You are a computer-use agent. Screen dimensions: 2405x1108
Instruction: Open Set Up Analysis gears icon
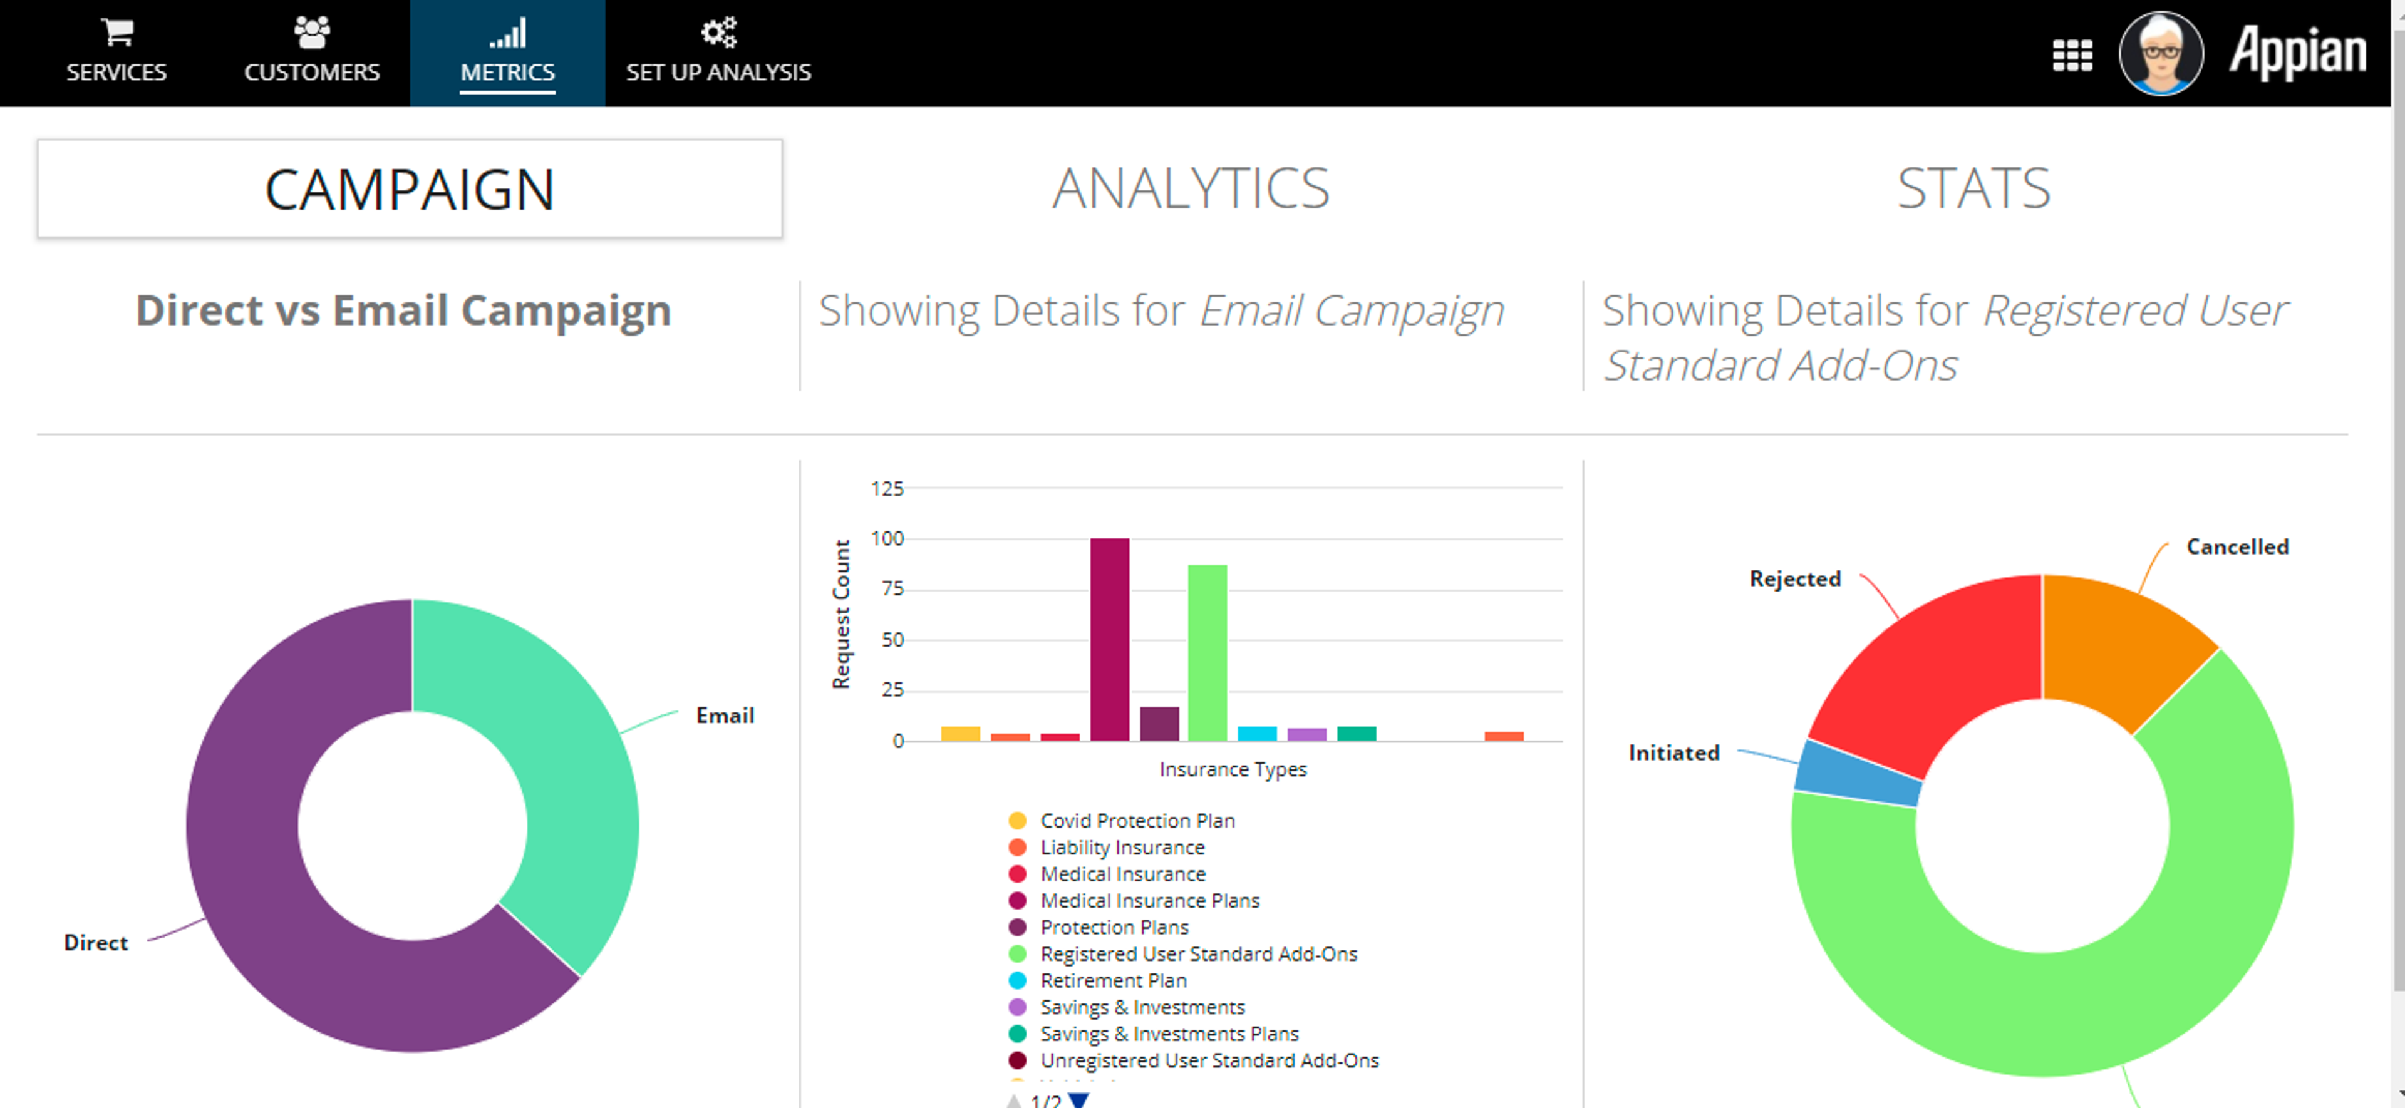[x=718, y=33]
